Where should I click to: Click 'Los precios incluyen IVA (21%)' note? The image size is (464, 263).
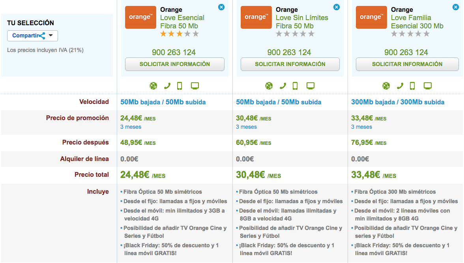point(45,50)
